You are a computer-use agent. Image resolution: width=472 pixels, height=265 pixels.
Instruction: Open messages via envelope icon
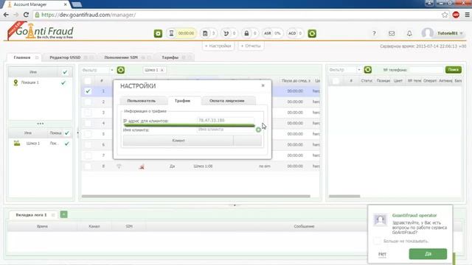pos(392,33)
